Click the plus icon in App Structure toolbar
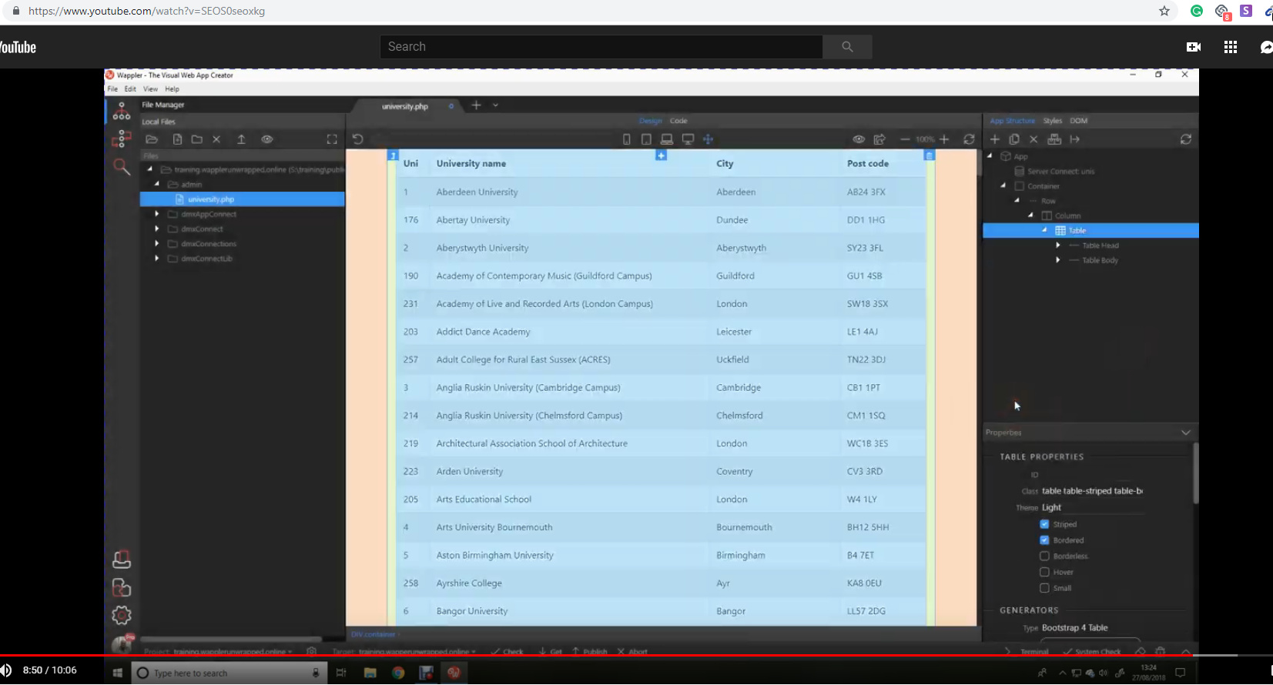 click(x=994, y=139)
